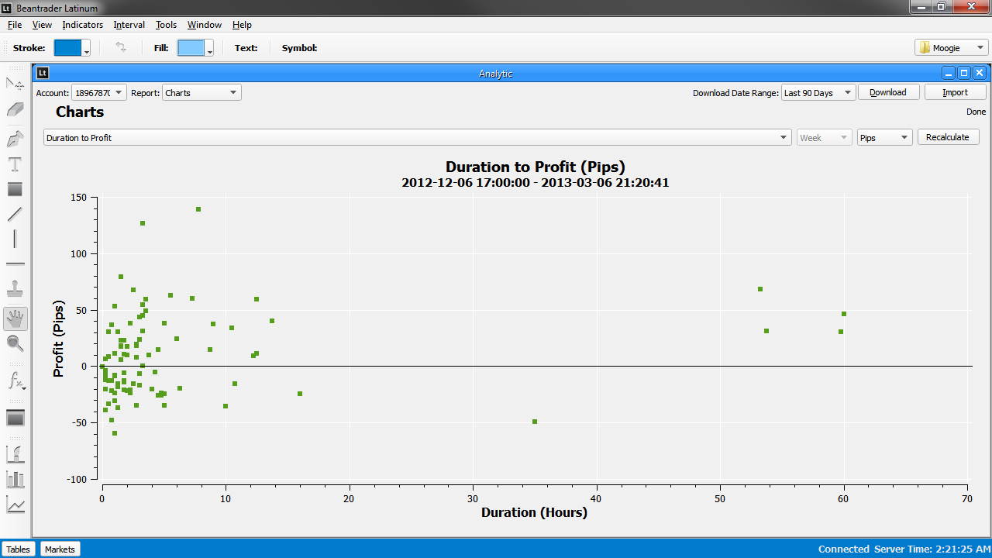
Task: Click the dark panel icon in left toolbar
Action: point(15,418)
